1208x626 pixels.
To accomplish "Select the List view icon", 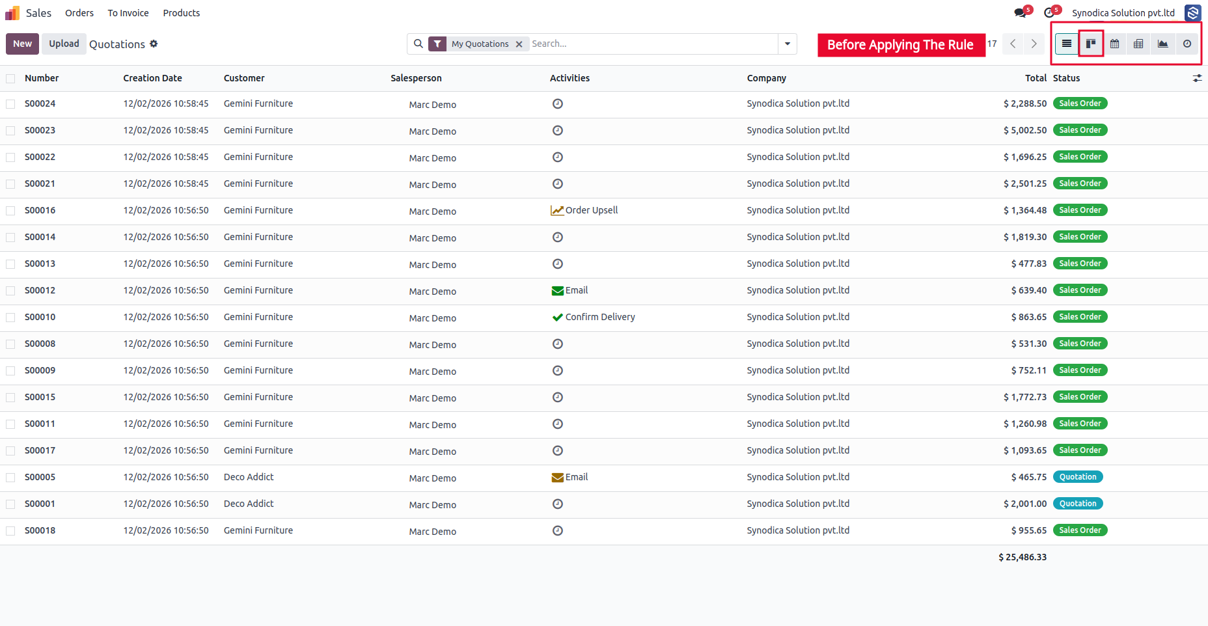I will point(1067,44).
